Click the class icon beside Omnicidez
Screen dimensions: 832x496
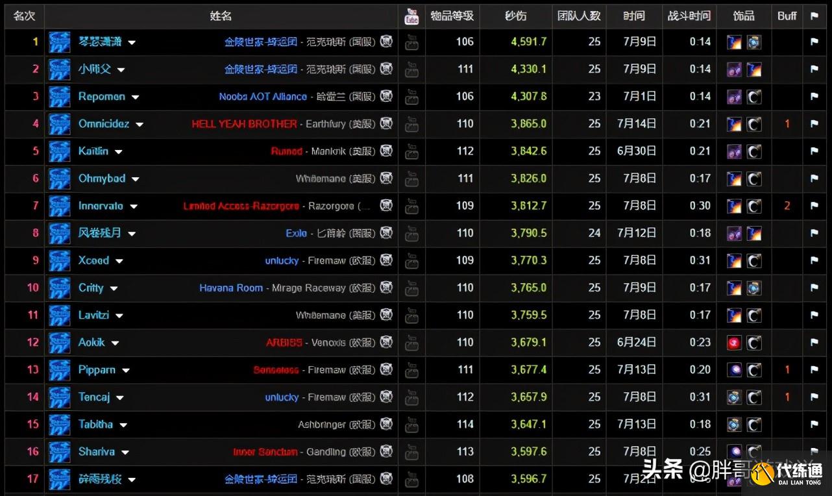point(60,124)
